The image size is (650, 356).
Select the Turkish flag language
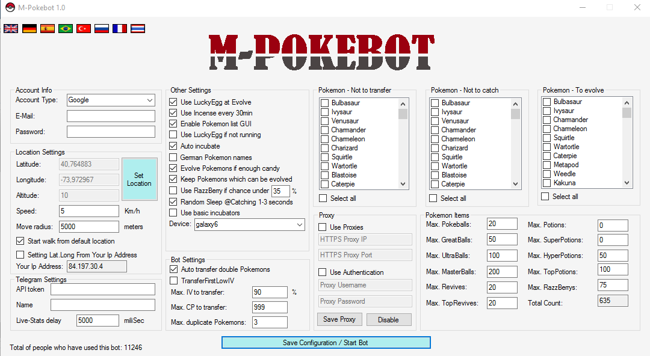(x=83, y=29)
